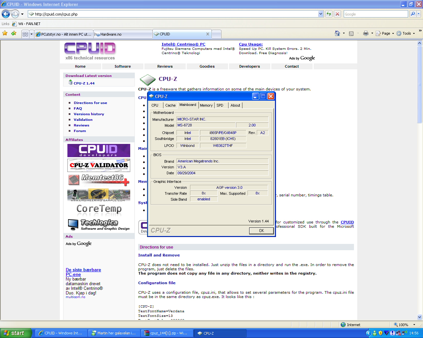Open the Cpu Usage ad link
This screenshot has height=338, width=423.
click(251, 44)
